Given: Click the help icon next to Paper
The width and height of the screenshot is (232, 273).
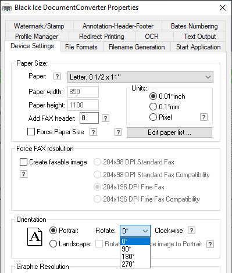Looking at the screenshot, I should 57,77.
